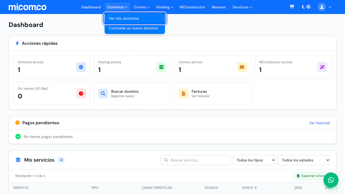Select Ver mis dominios menu entry
345x194 pixels.
(x=135, y=18)
